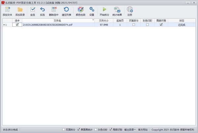Image resolution: width=198 pixels, height=133 pixels.
Task: Click the 灰色归彩 column header
Action: point(148,20)
